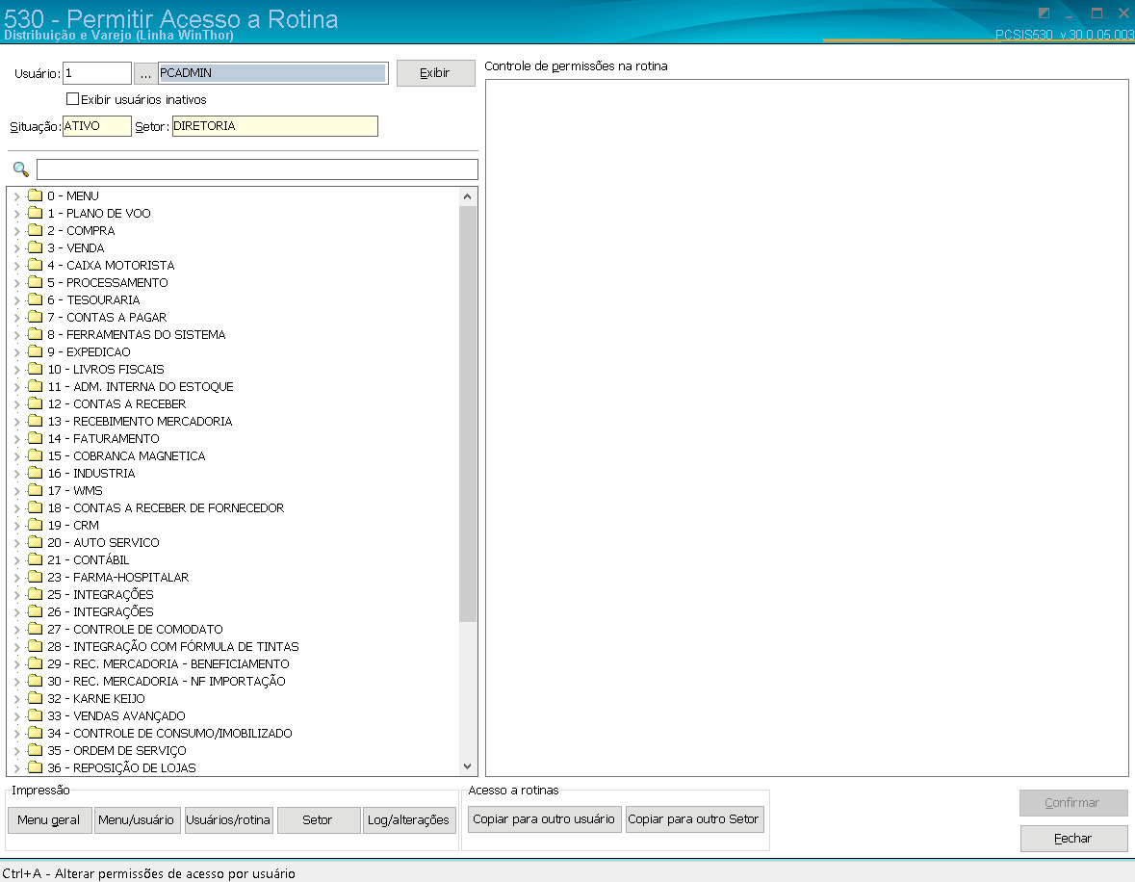Image resolution: width=1135 pixels, height=882 pixels.
Task: Click the folder icon of 19 - CRM
Action: tap(35, 525)
